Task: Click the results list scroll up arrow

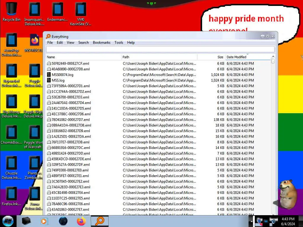Action: [273, 56]
